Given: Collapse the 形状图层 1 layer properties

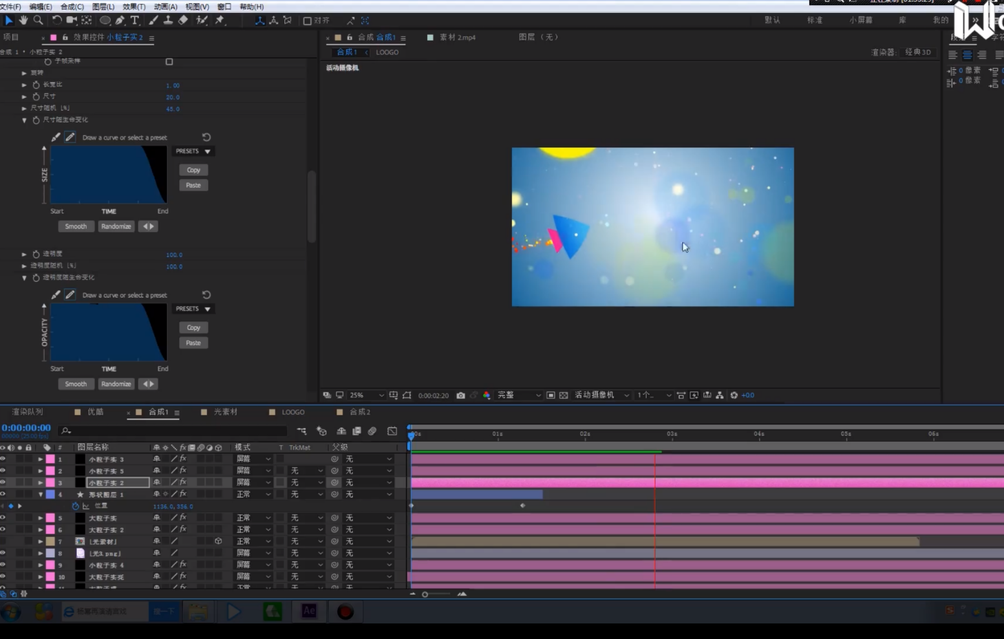Looking at the screenshot, I should pyautogui.click(x=41, y=494).
